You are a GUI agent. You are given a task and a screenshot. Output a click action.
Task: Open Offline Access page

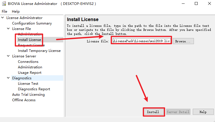pos(24,100)
